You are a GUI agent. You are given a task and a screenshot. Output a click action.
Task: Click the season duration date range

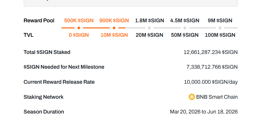click(204, 112)
